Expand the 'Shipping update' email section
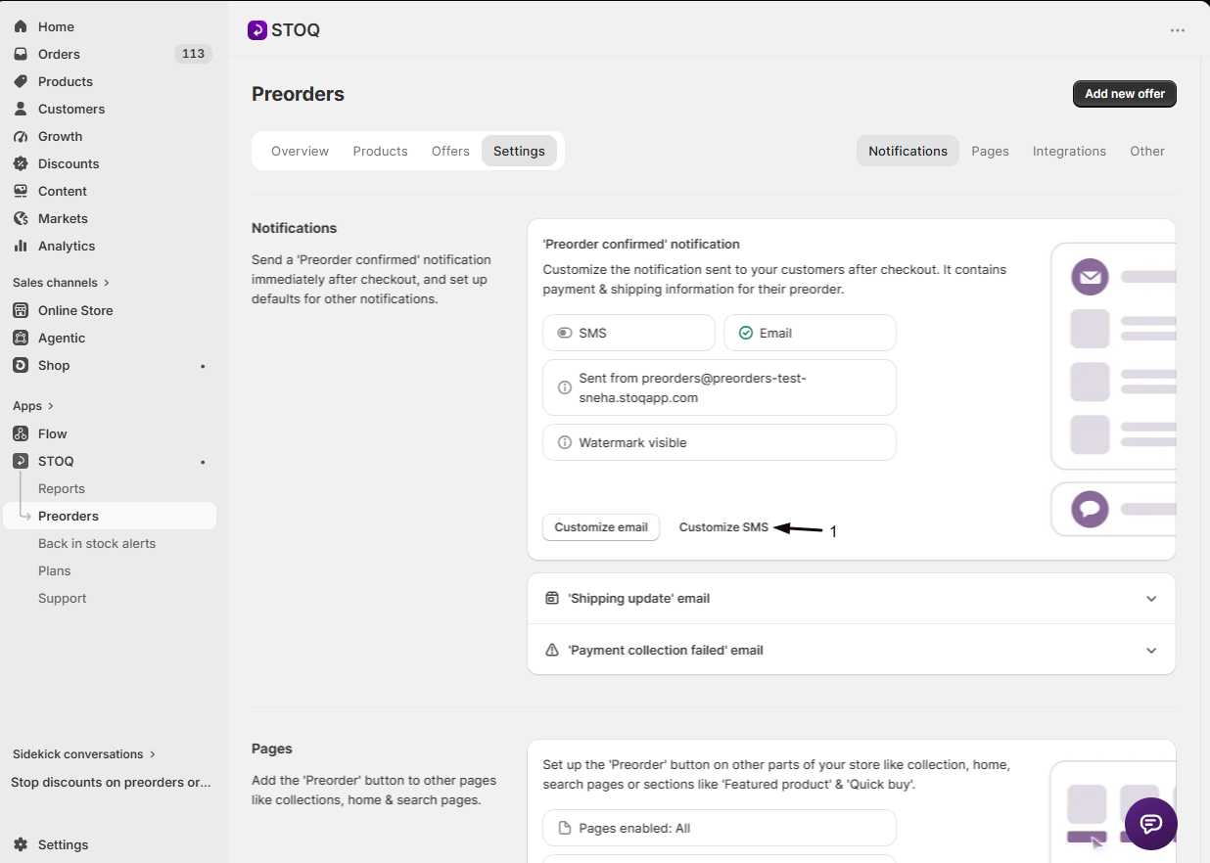Screen dimensions: 1210x863 (852, 599)
